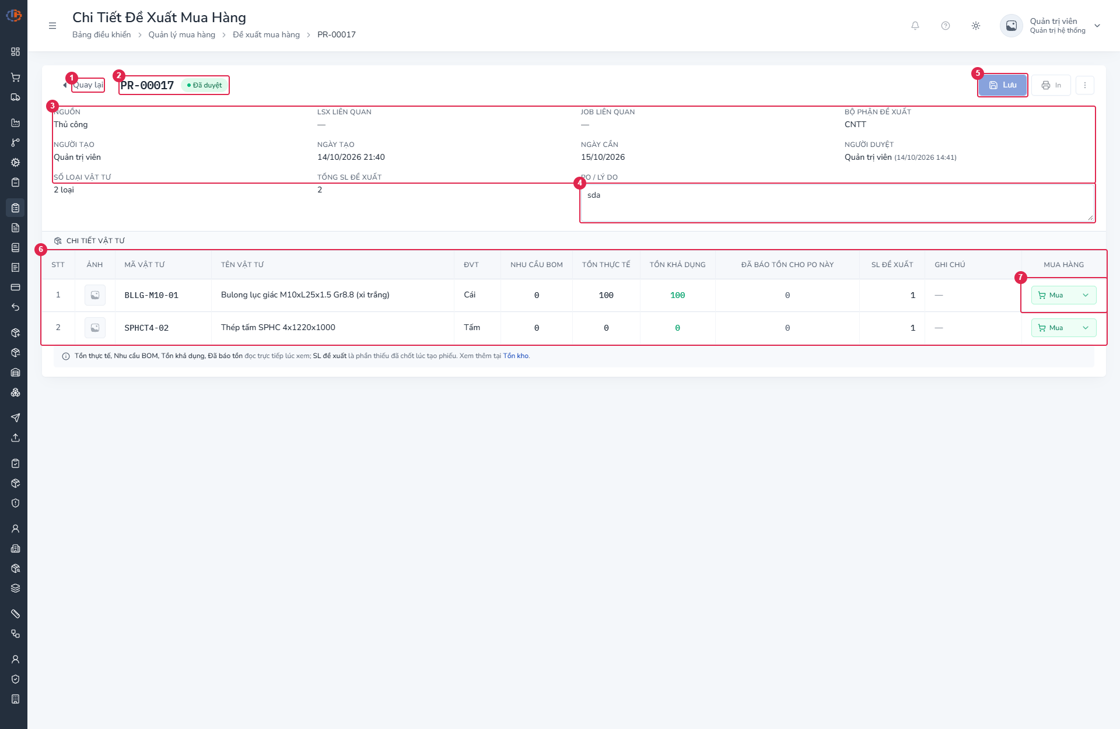Open the three-dot more options menu
Viewport: 1120px width, 729px height.
pyautogui.click(x=1085, y=85)
